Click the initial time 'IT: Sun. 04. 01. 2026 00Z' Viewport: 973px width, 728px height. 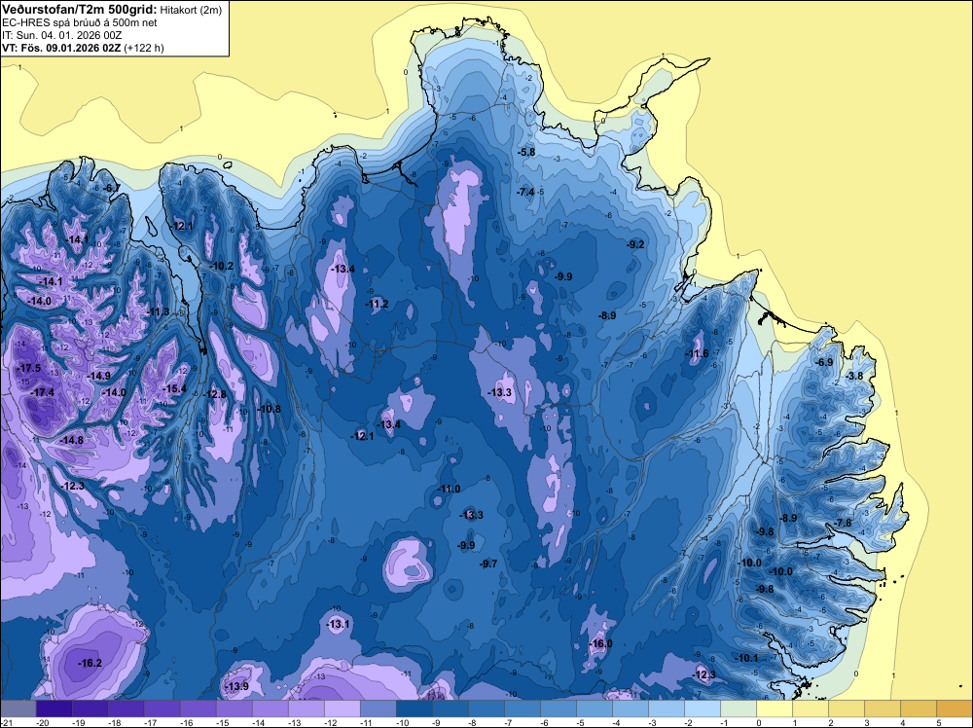(x=61, y=35)
